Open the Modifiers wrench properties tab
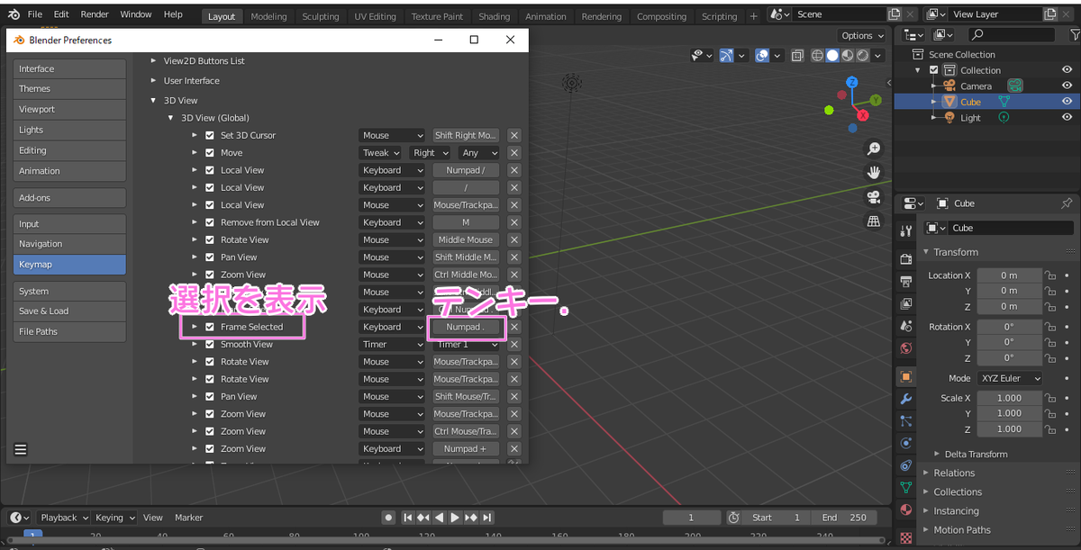This screenshot has width=1081, height=550. (906, 399)
